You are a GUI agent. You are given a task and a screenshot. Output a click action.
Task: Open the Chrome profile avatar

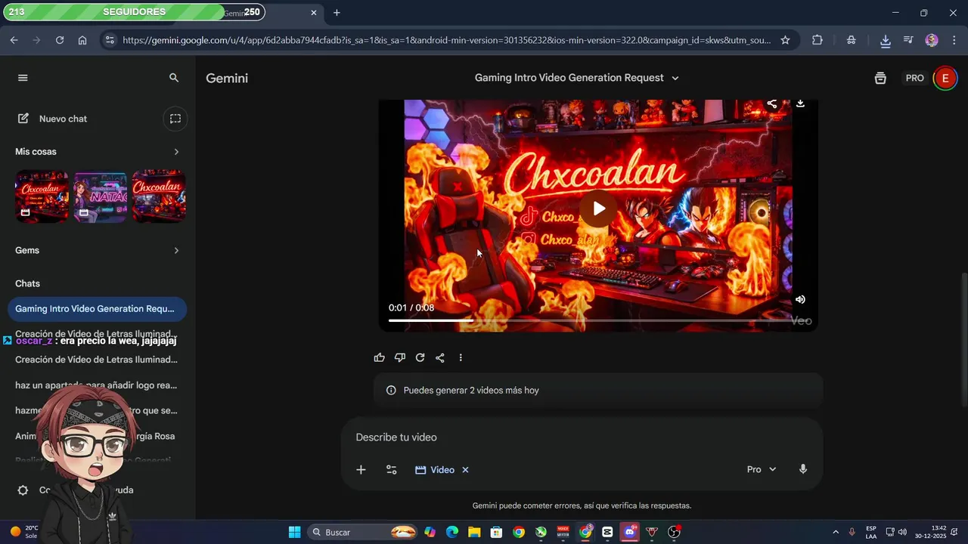pos(932,40)
